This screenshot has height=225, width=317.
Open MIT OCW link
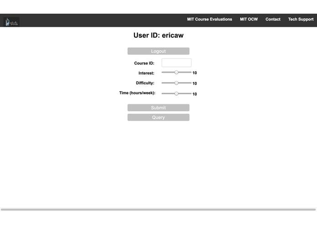tap(249, 20)
